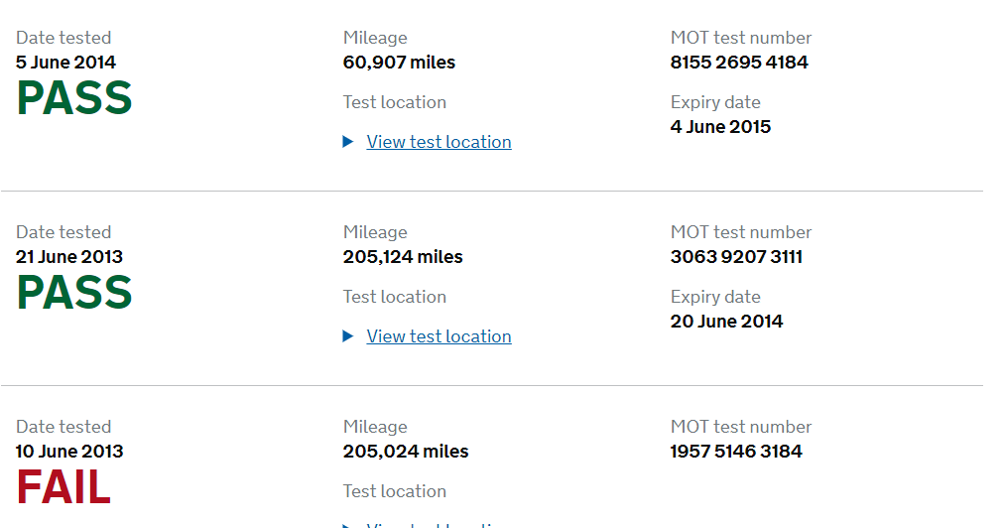Click View test location link under 205,124 miles
The height and width of the screenshot is (528, 1006).
pos(439,336)
